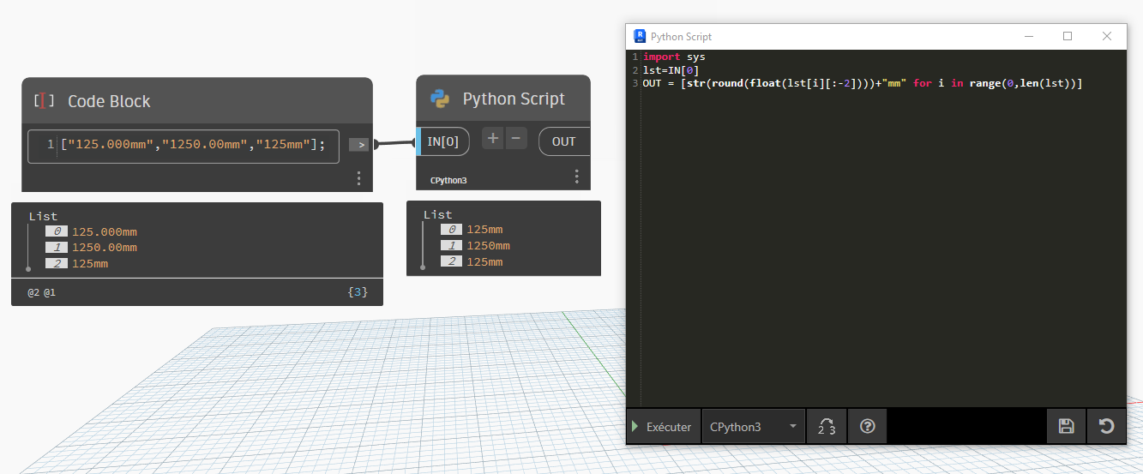Add an input port with the plus button
The height and width of the screenshot is (474, 1143).
click(492, 139)
